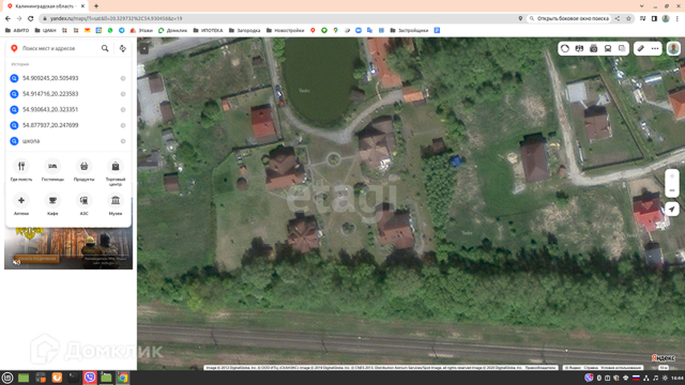Toggle traffic layer icon in map toolbar
685x385 pixels.
(565, 48)
